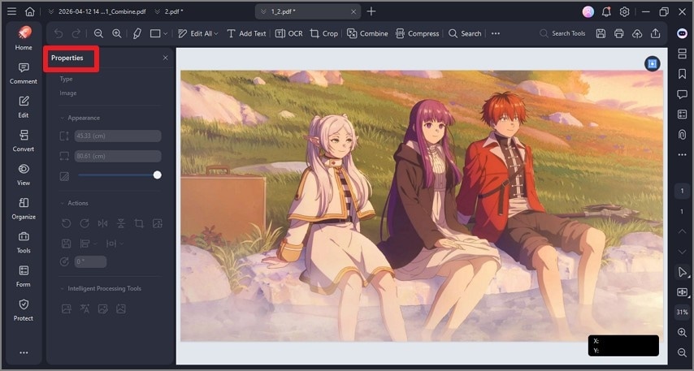
Task: Undo the last action
Action: (59, 33)
